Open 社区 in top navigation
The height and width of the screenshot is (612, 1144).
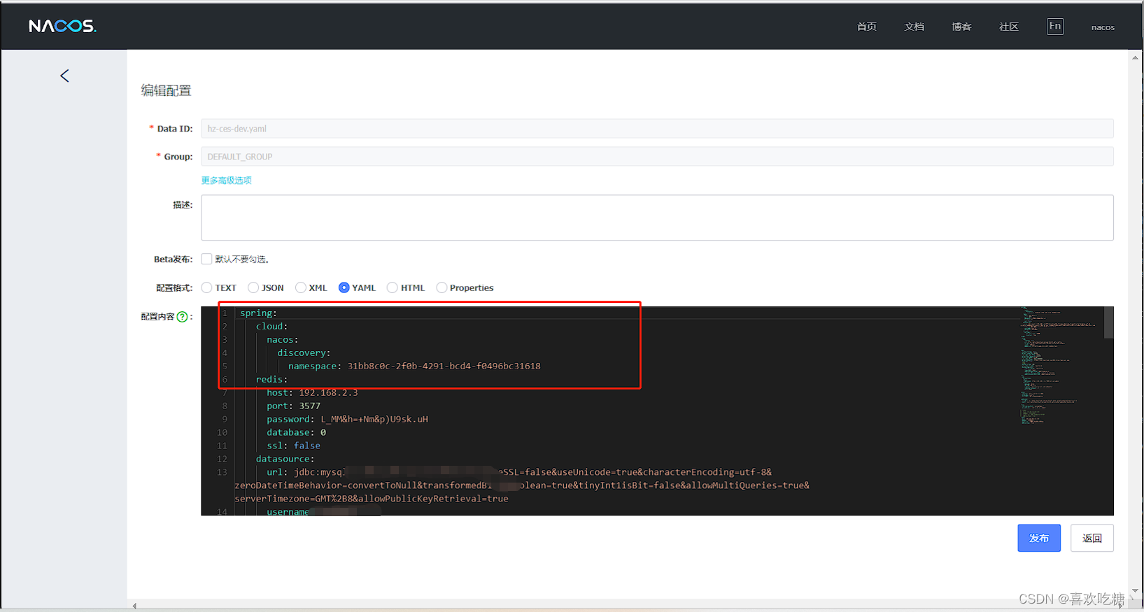[x=1009, y=27]
